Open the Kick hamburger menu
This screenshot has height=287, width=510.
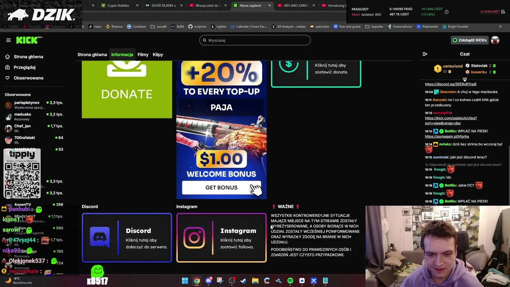point(8,40)
